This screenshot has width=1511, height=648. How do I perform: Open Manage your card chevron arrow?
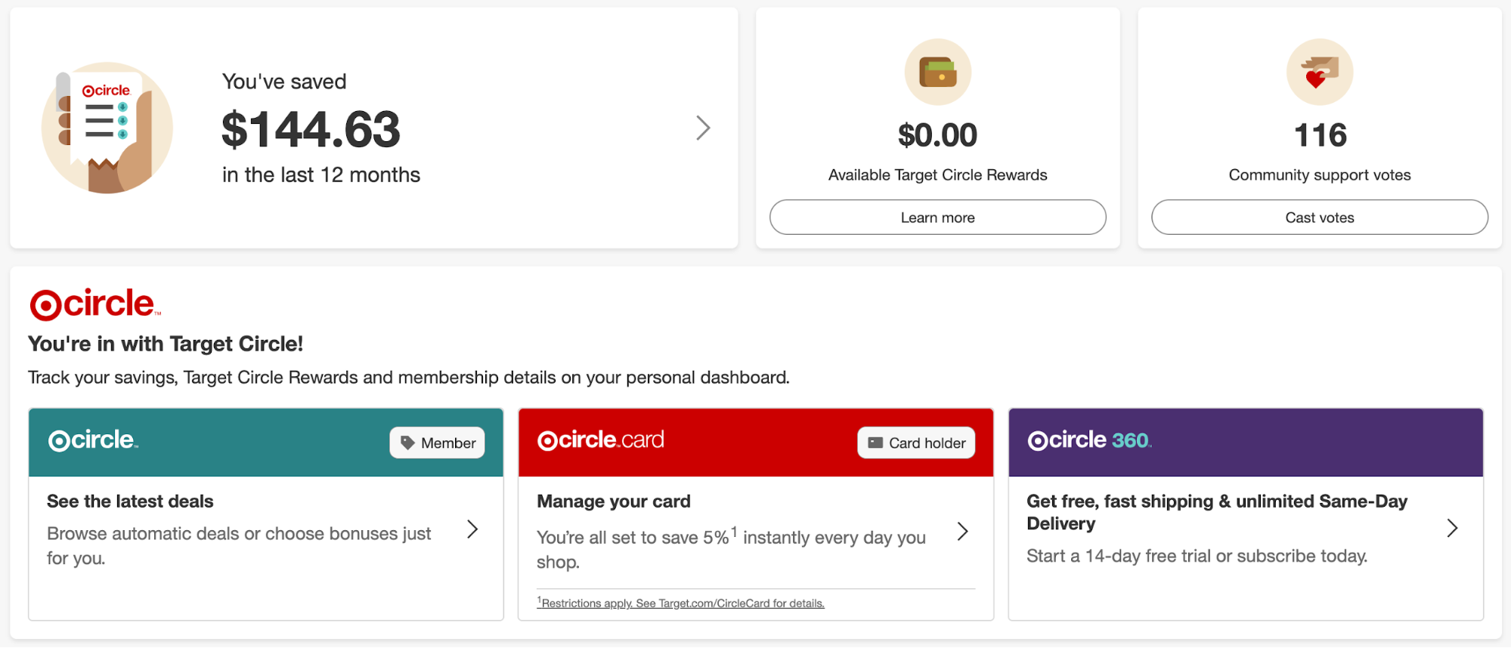click(962, 531)
